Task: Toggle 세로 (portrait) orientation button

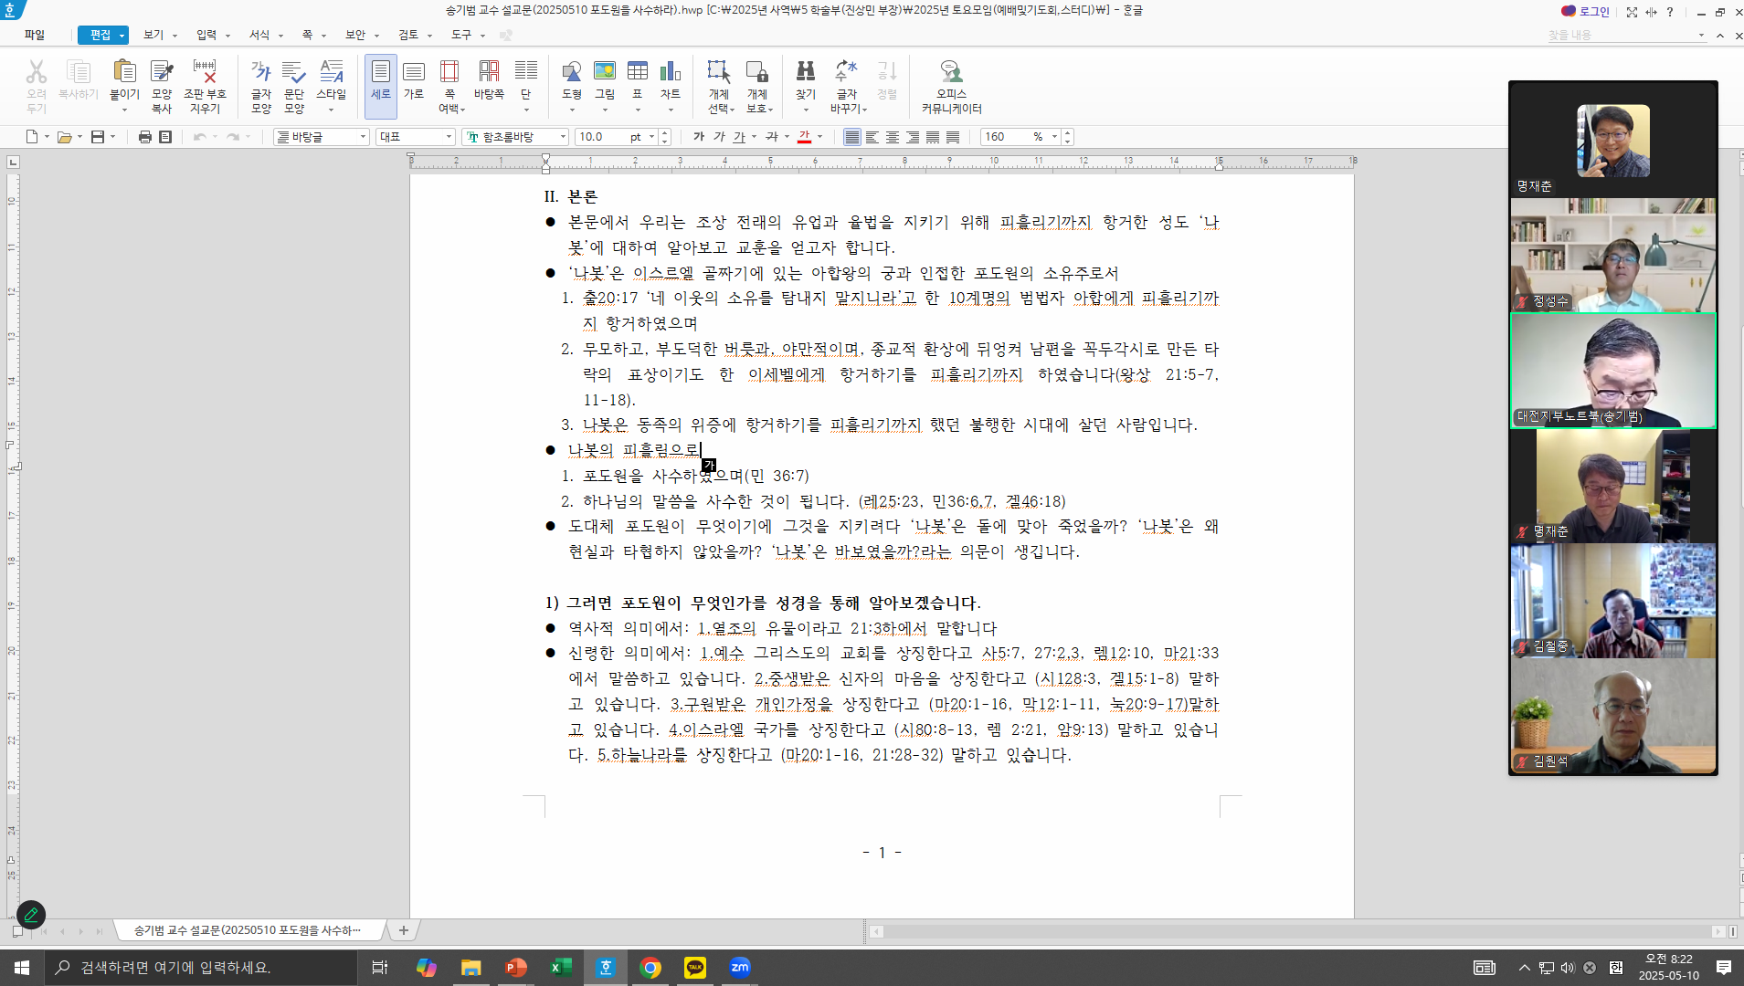Action: pyautogui.click(x=381, y=86)
